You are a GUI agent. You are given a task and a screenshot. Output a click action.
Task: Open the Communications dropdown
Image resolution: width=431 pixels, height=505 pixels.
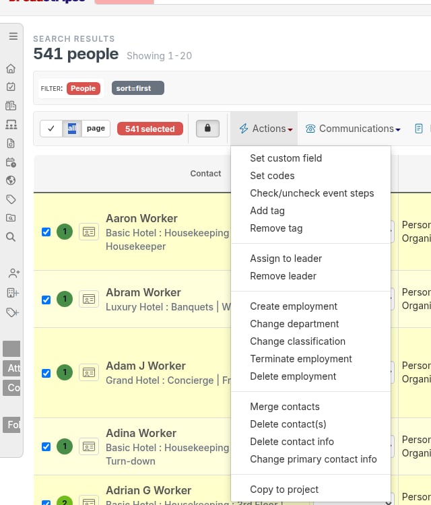click(353, 129)
